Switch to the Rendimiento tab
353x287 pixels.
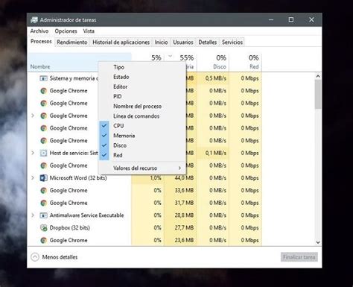pyautogui.click(x=72, y=42)
